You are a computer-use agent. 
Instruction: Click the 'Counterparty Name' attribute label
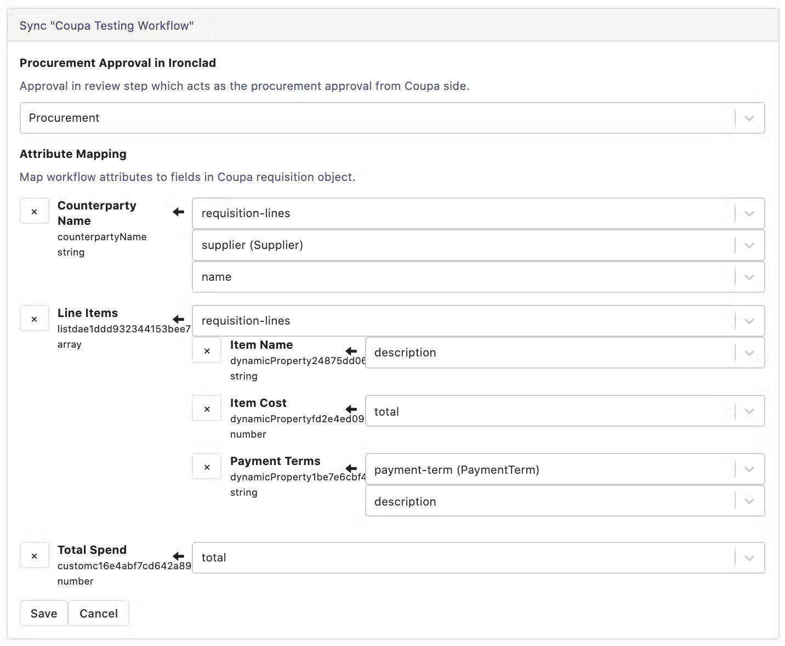pyautogui.click(x=97, y=213)
